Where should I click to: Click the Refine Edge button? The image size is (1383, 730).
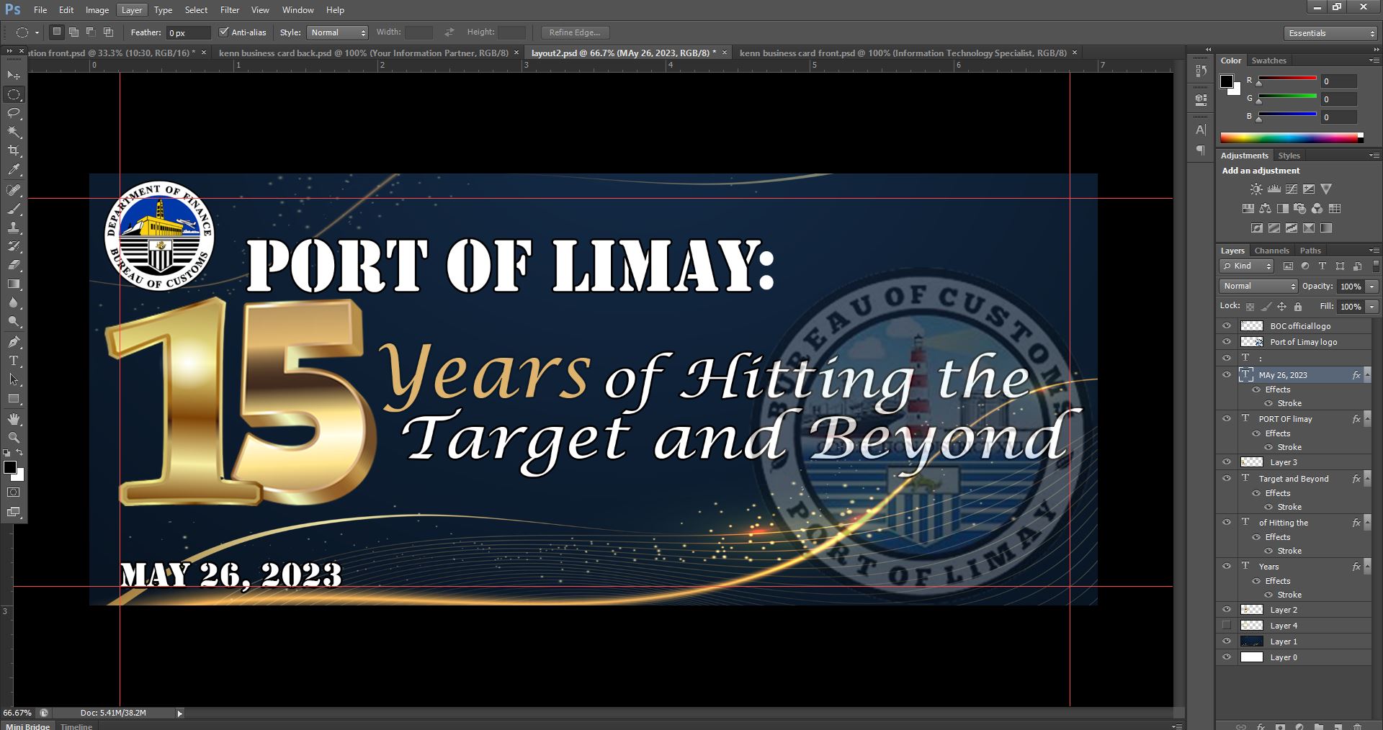[574, 32]
